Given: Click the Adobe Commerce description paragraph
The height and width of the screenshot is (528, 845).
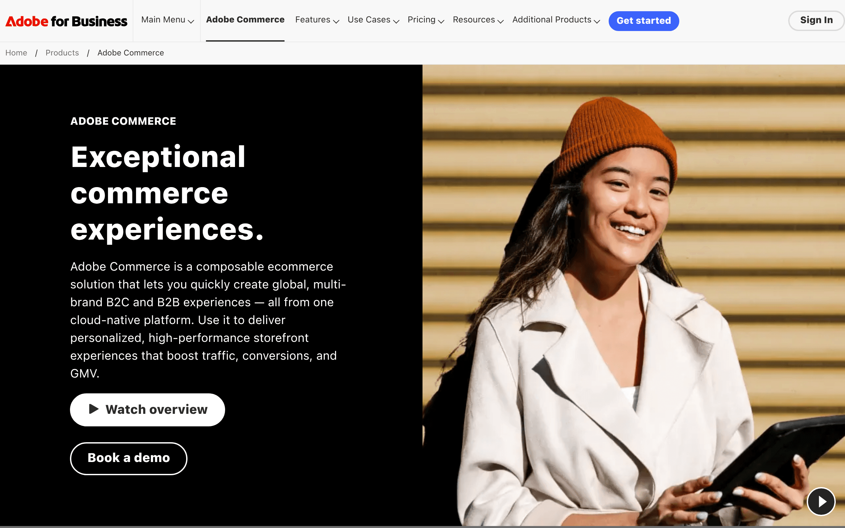Looking at the screenshot, I should [x=208, y=320].
